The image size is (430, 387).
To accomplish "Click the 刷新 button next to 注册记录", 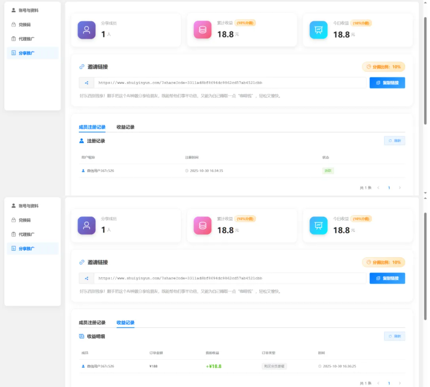I will (x=395, y=141).
